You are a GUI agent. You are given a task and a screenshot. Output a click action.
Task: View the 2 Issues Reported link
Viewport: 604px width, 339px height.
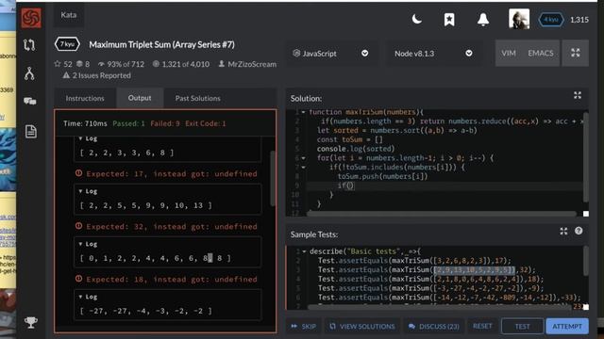pos(97,75)
